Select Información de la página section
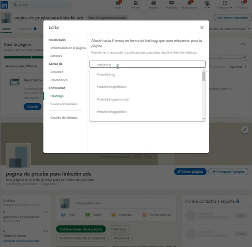Screen dimensions: 252x247 [68, 48]
